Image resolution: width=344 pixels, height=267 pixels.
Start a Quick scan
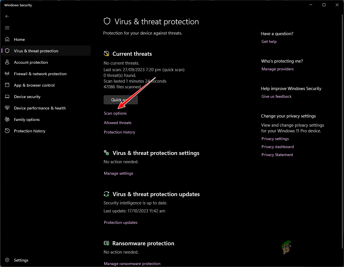(x=120, y=100)
